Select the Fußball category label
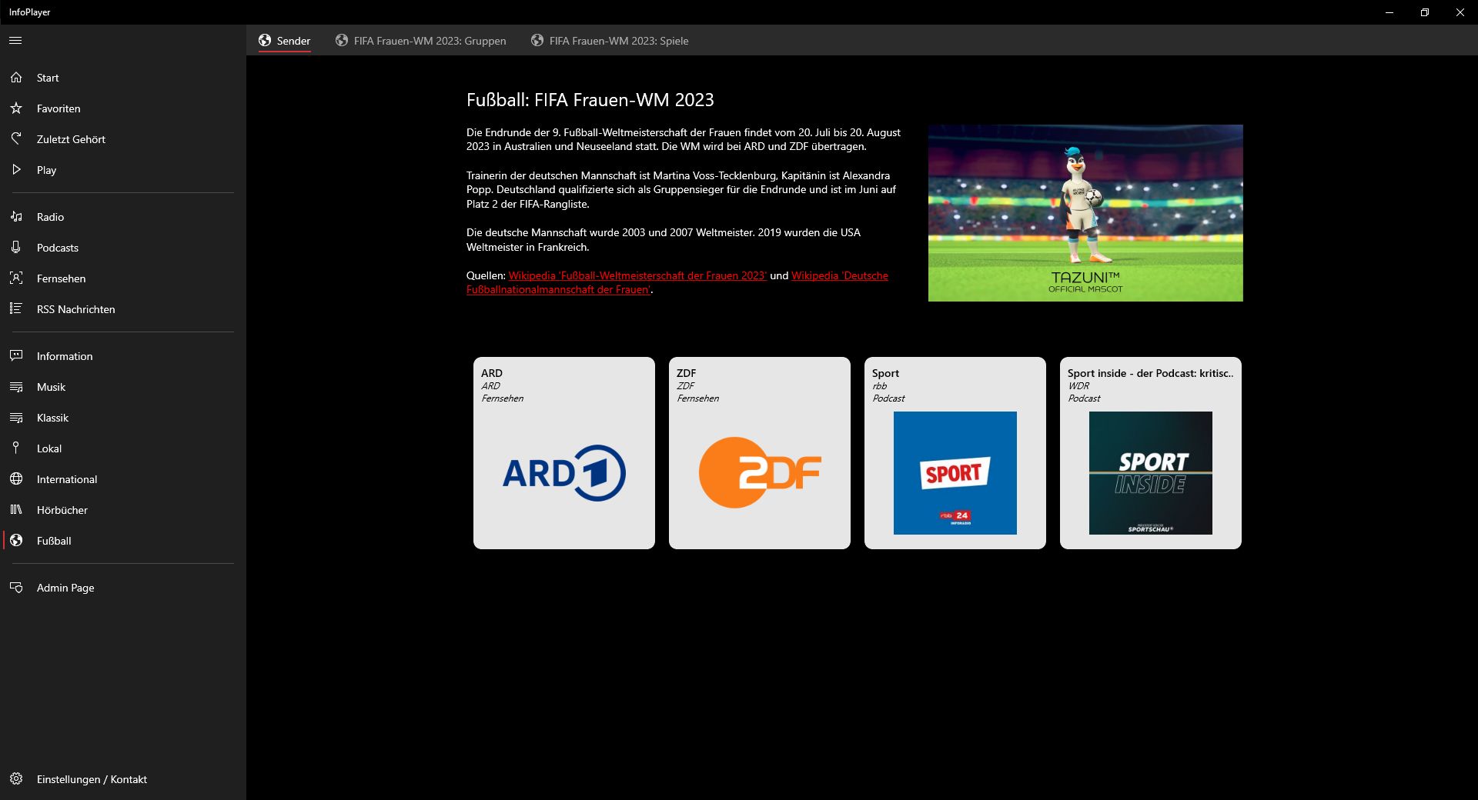The width and height of the screenshot is (1478, 800). tap(54, 541)
